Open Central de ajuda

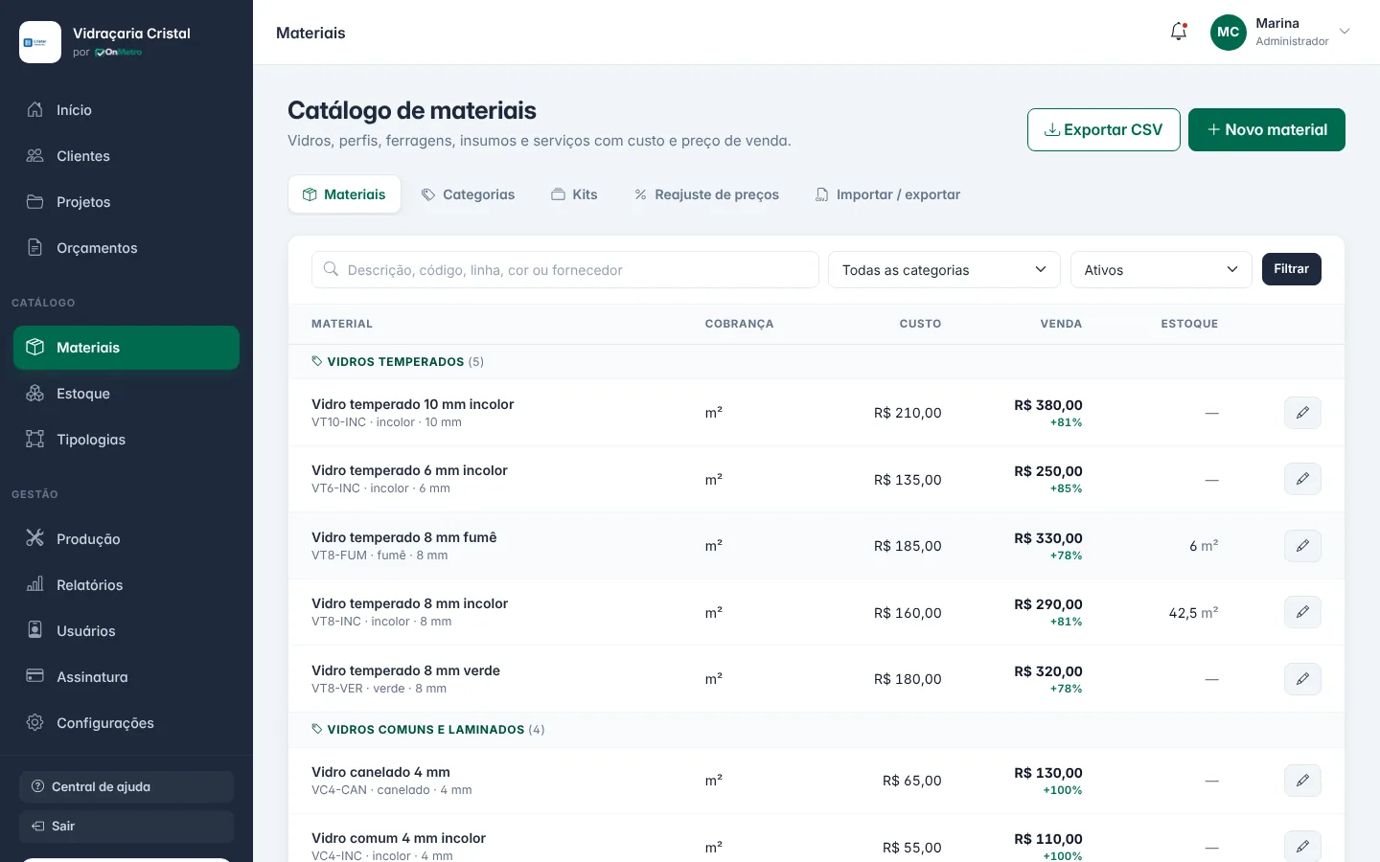click(x=126, y=786)
